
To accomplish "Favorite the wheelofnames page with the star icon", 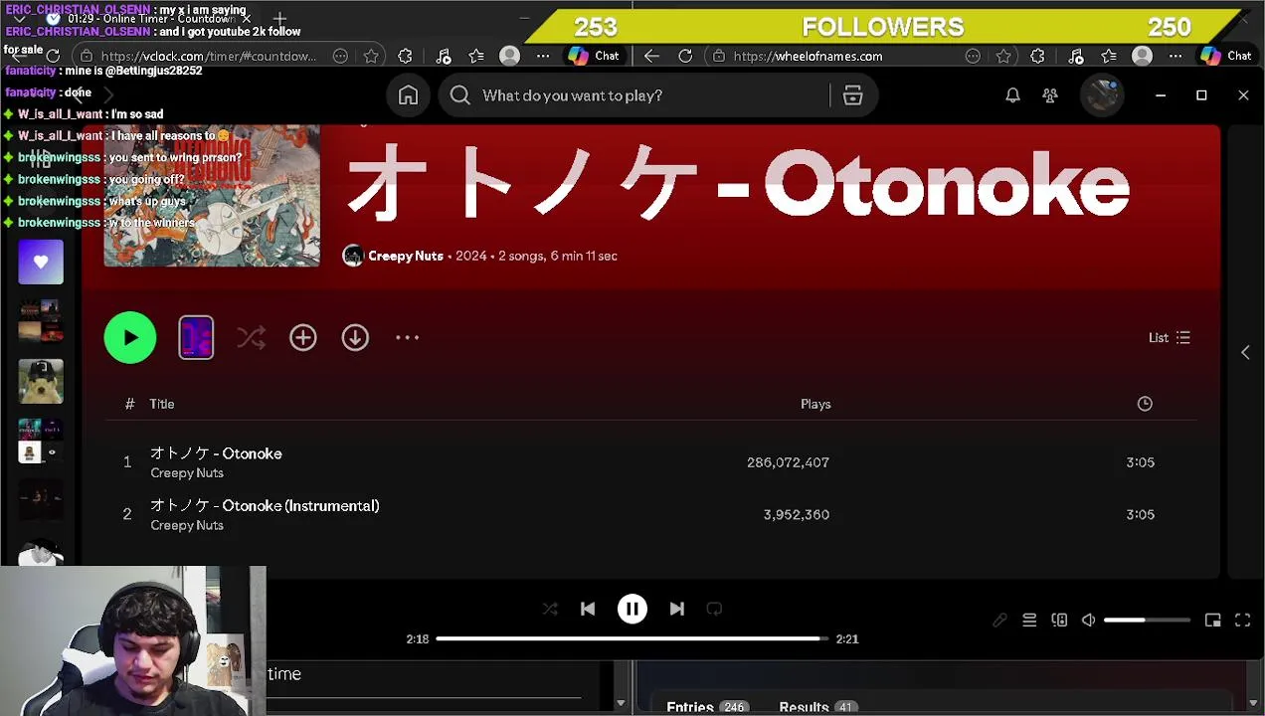I will [1003, 57].
